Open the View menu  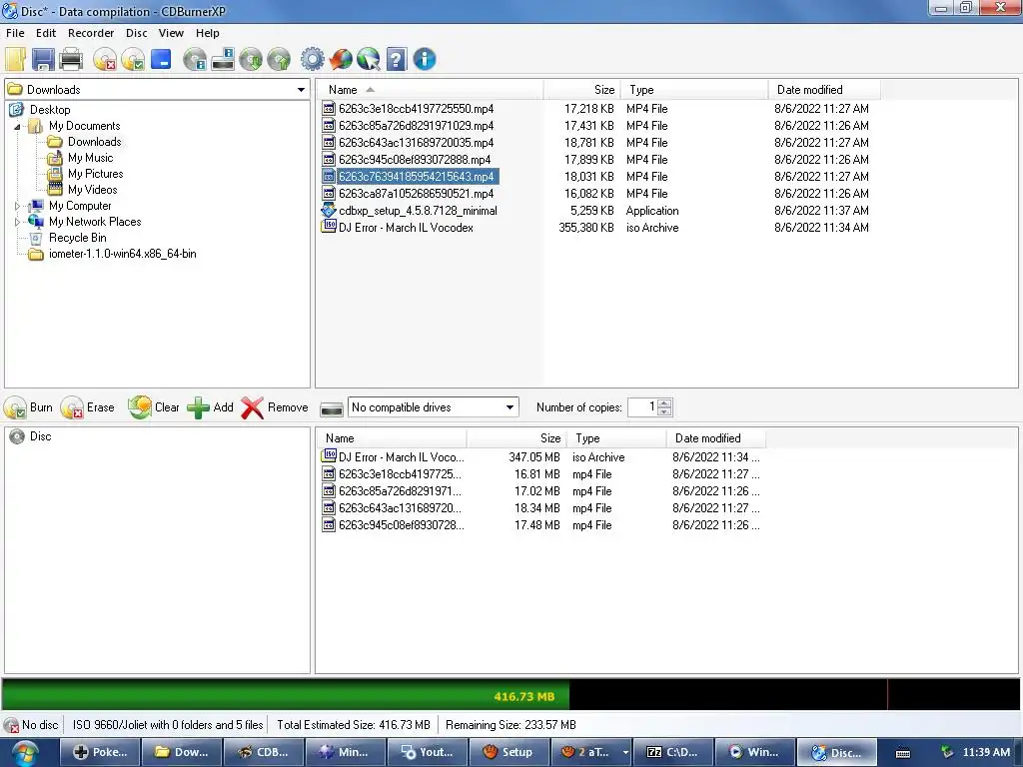point(171,33)
